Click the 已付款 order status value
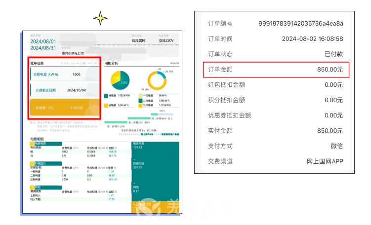Image resolution: width=371 pixels, height=225 pixels. point(333,54)
